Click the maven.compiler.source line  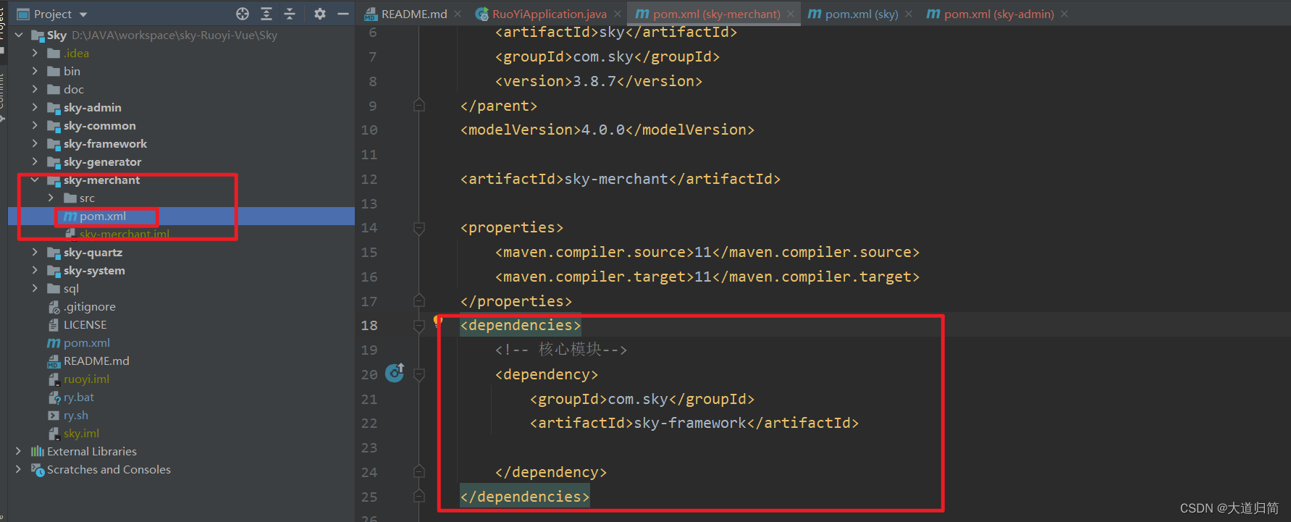[707, 252]
